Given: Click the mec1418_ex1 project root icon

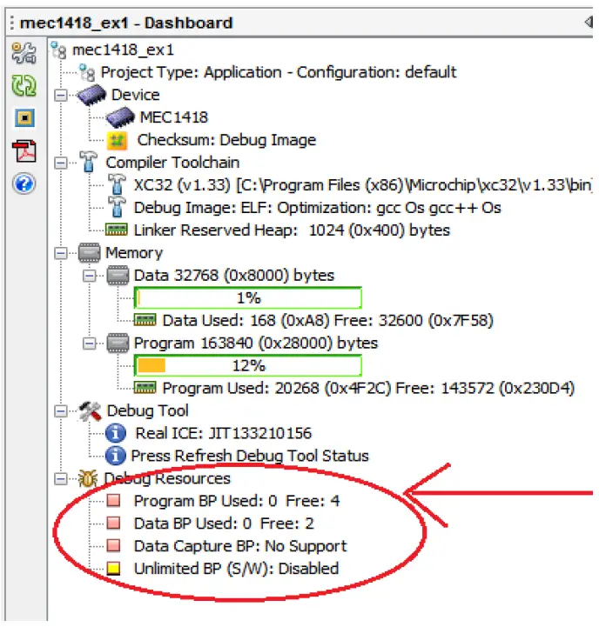Looking at the screenshot, I should coord(58,50).
